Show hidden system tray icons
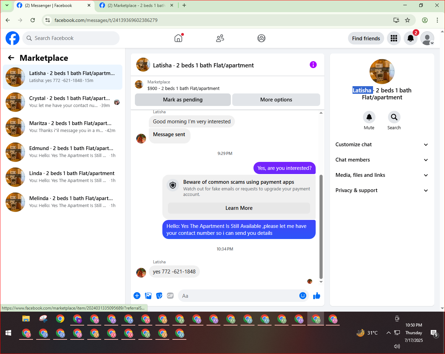 (x=388, y=333)
